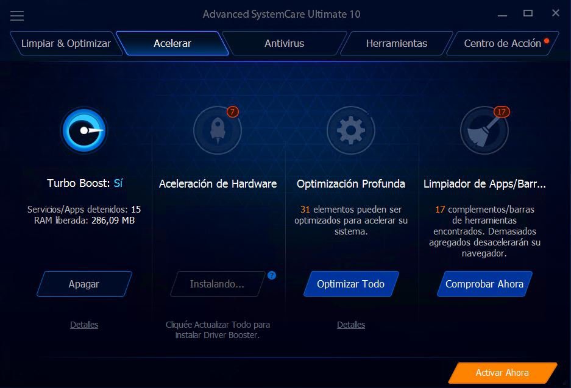Viewport: 571px width, 388px height.
Task: Click Apagar to turn off Turbo Boost
Action: (x=84, y=284)
